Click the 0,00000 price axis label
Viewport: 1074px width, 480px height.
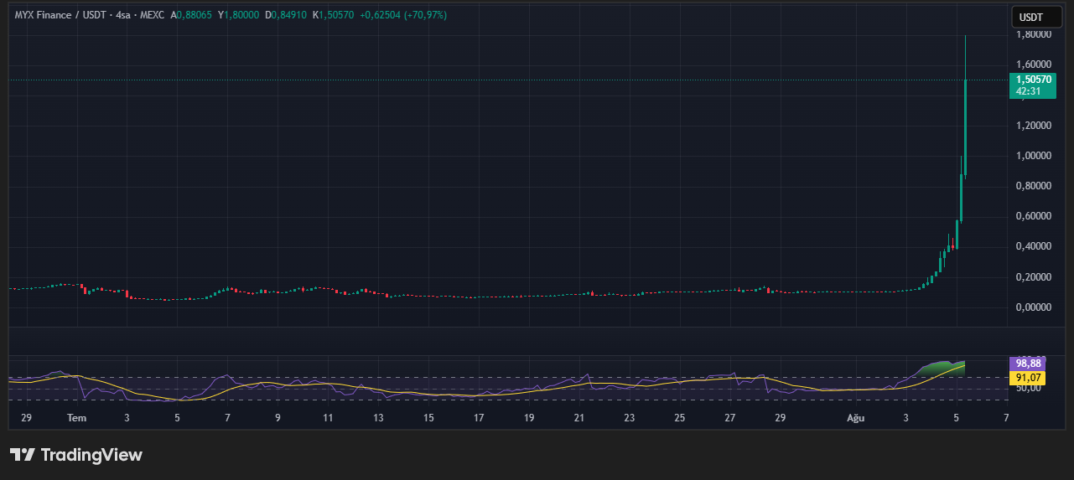point(1034,307)
